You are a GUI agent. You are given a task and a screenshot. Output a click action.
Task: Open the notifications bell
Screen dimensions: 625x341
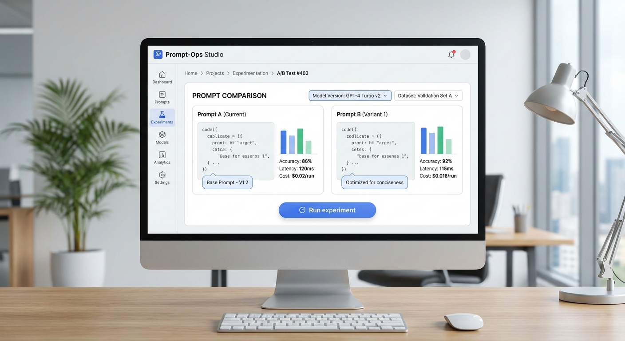point(451,55)
